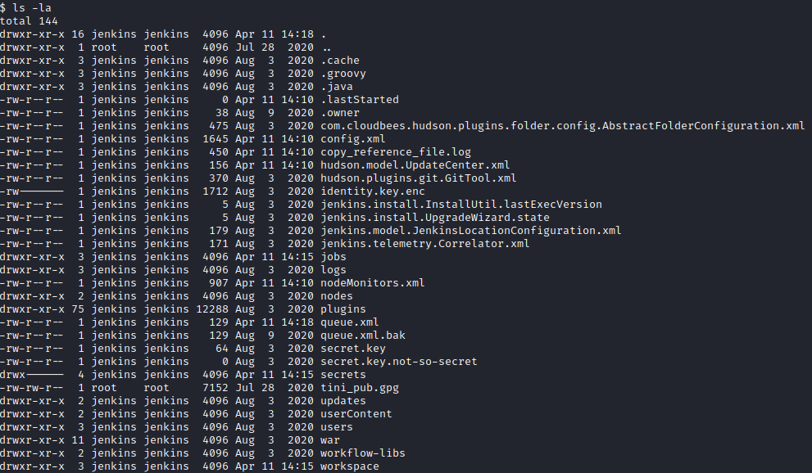
Task: Select the .groovy directory name
Action: (x=342, y=73)
